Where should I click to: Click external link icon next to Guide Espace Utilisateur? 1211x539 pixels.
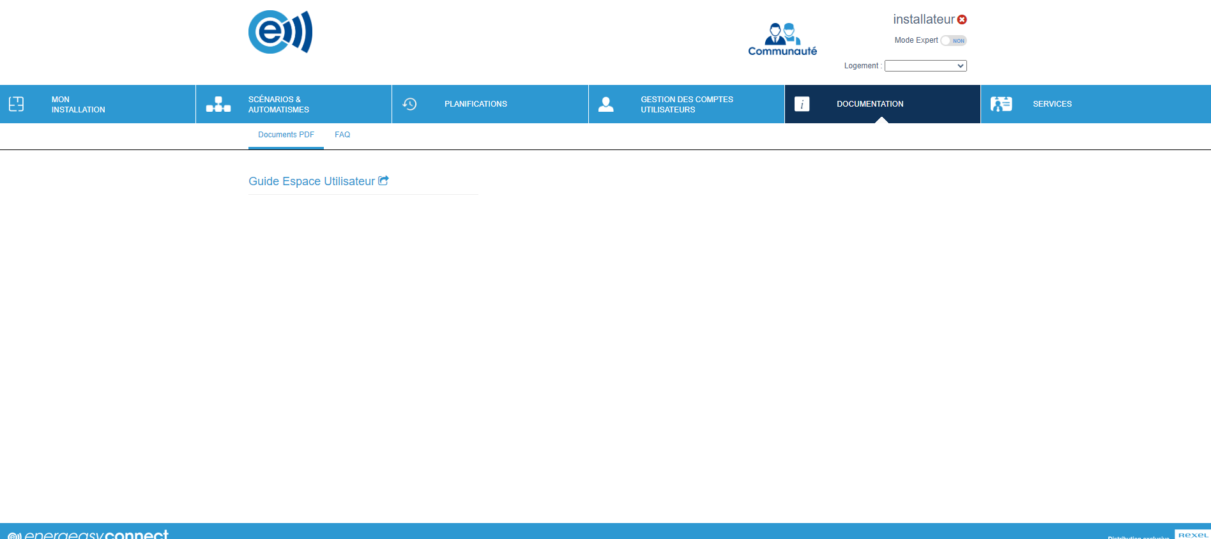[x=383, y=181]
